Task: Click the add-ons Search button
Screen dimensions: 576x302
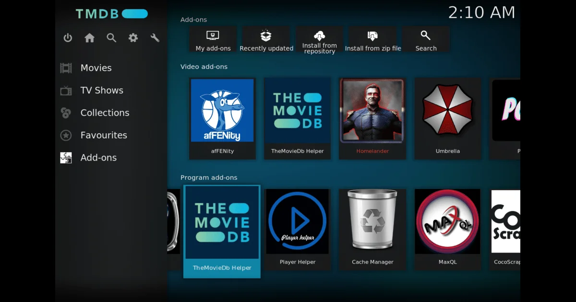Action: coord(426,39)
